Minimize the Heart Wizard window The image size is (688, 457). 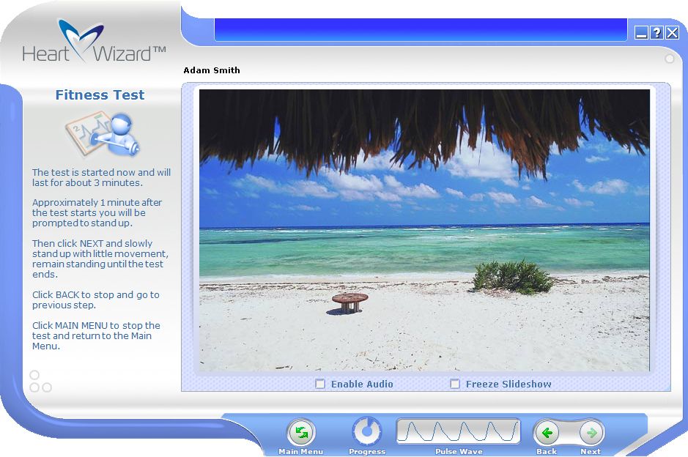point(641,32)
